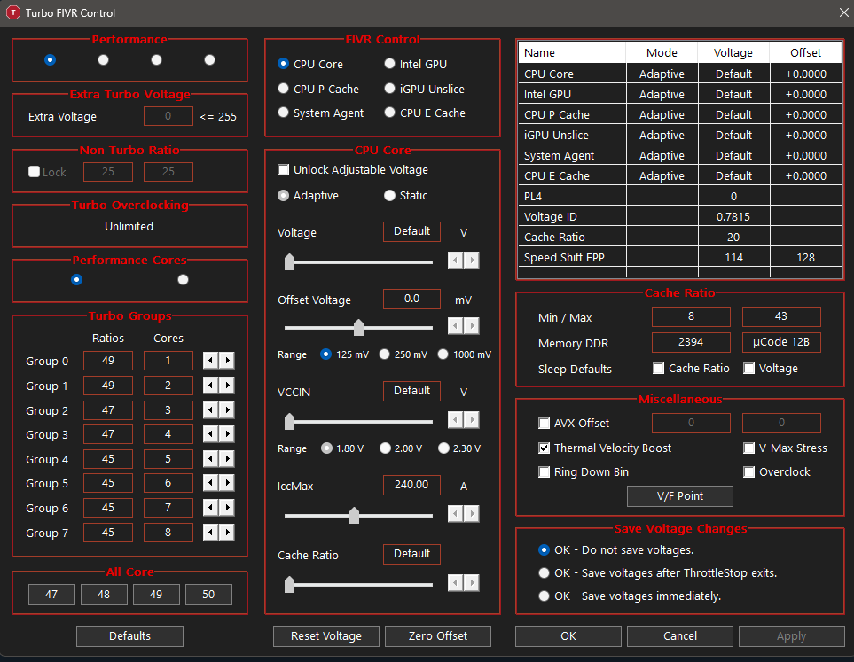Image resolution: width=854 pixels, height=662 pixels.
Task: Decrease Group 2 ratio with left arrow
Action: (x=211, y=409)
